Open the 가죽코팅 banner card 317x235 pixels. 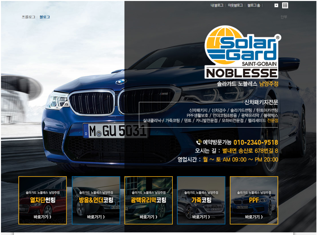pos(201,200)
